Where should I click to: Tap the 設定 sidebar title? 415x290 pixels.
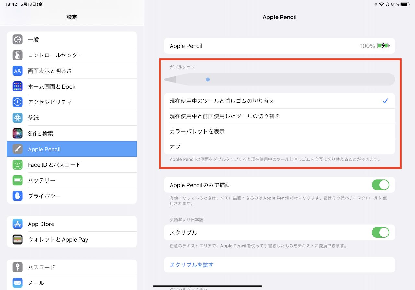[72, 17]
